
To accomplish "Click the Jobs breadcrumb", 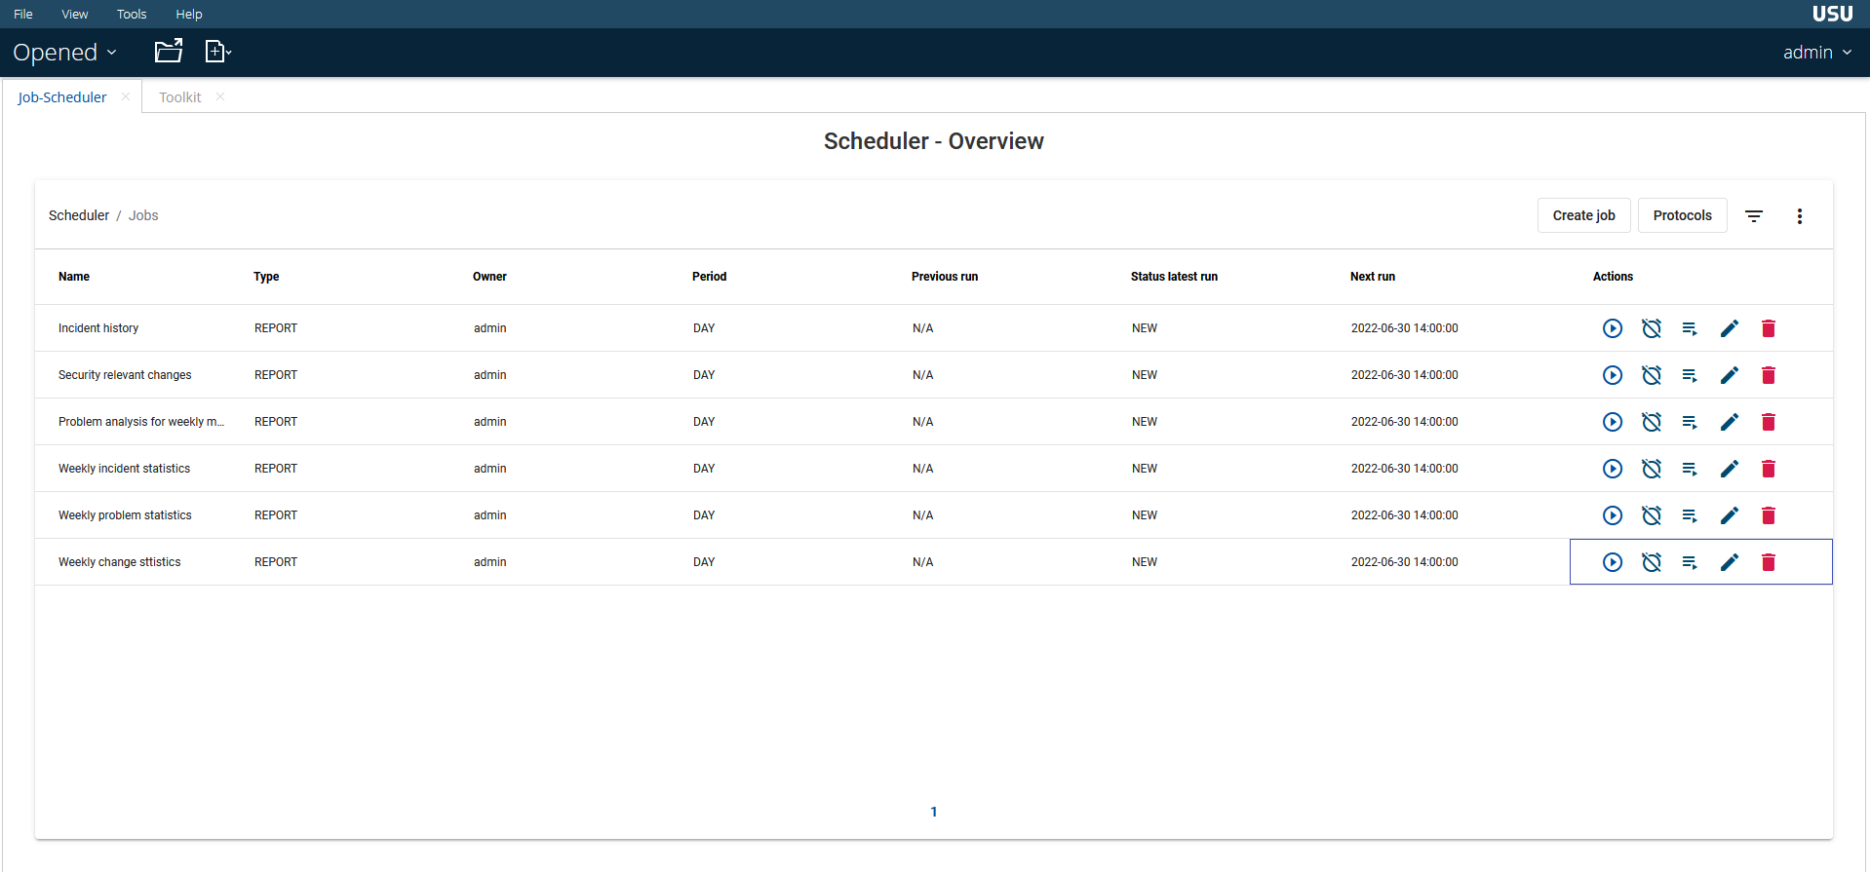I will [143, 215].
